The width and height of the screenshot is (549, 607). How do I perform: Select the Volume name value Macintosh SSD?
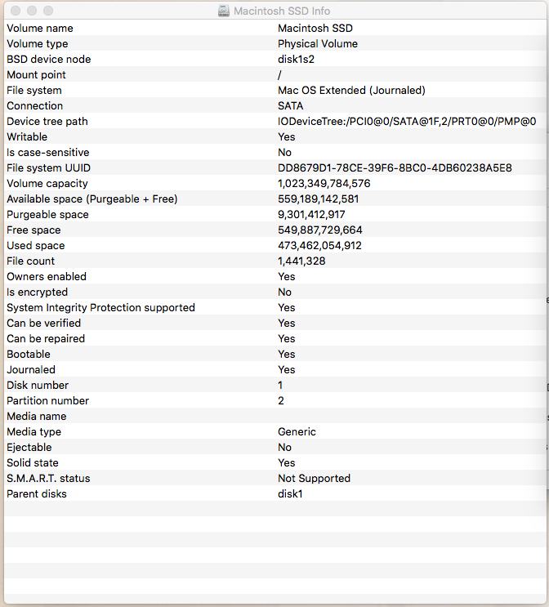coord(315,29)
